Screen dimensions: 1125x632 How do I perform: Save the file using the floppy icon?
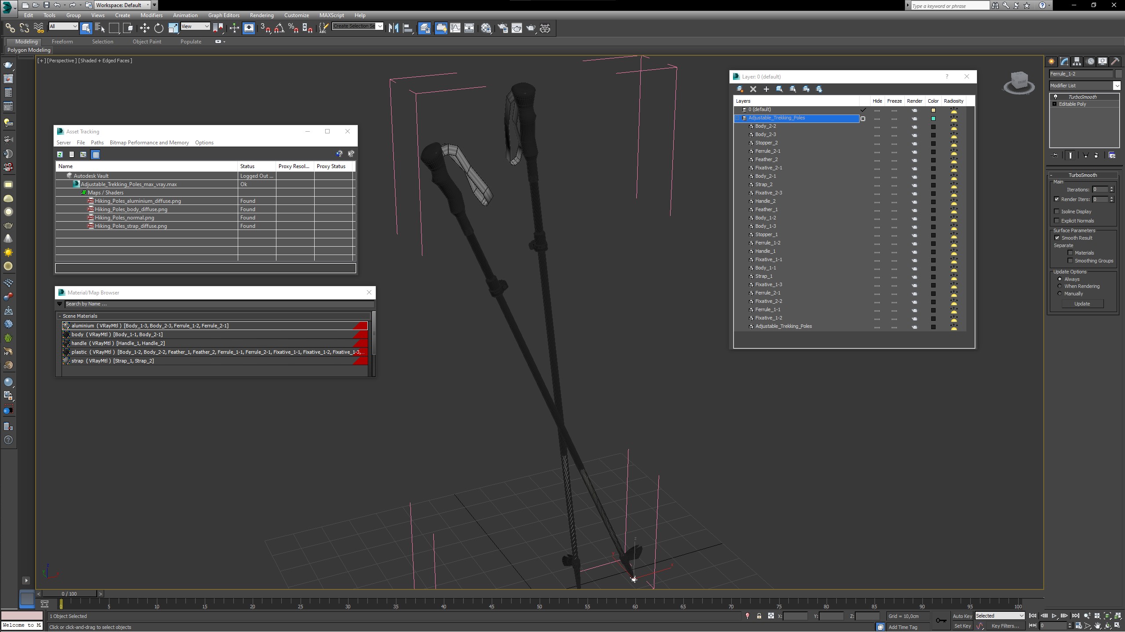pyautogui.click(x=46, y=5)
